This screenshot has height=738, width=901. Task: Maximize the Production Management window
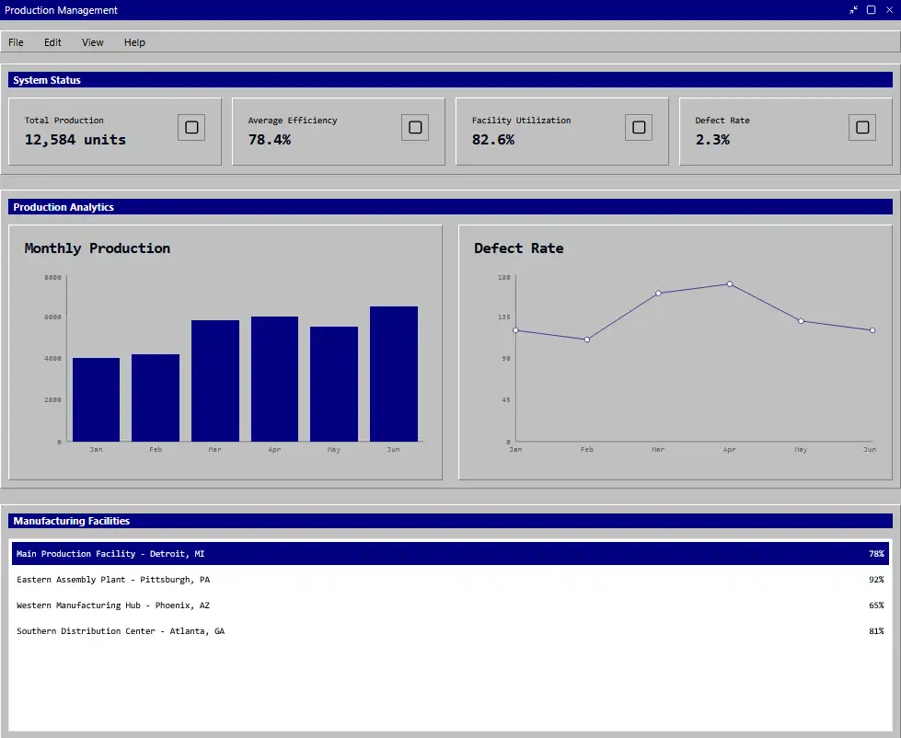(872, 10)
